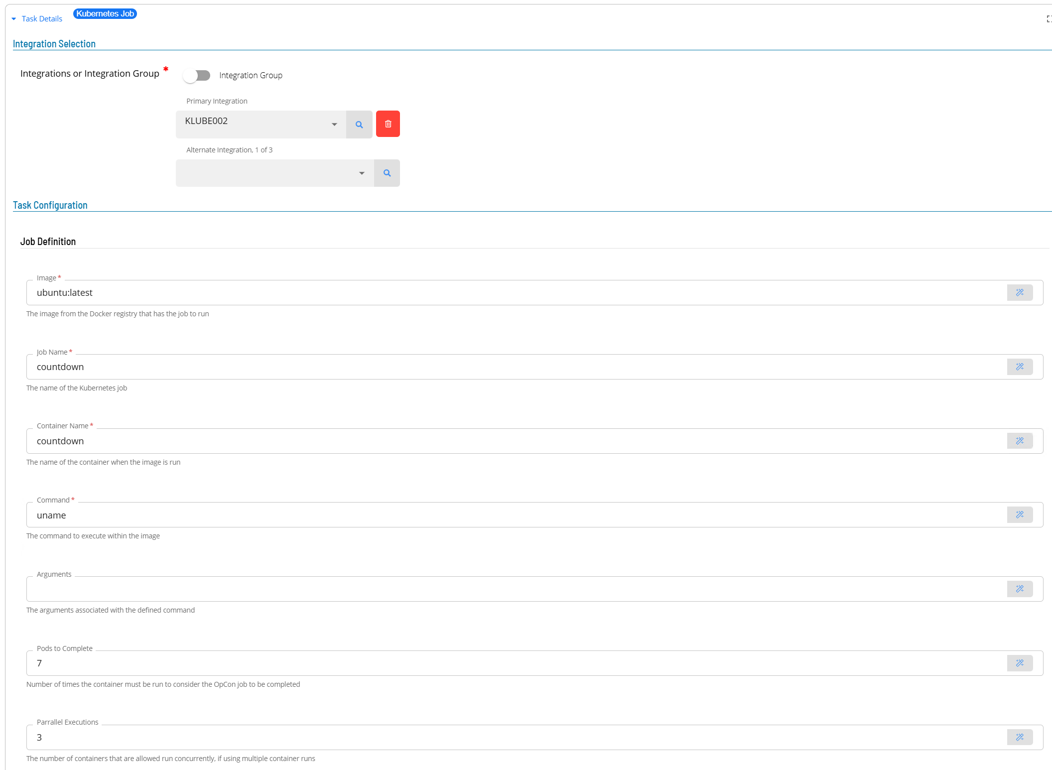Screen dimensions: 1052x770
Task: Click the Pods to Complete value field
Action: click(498, 663)
